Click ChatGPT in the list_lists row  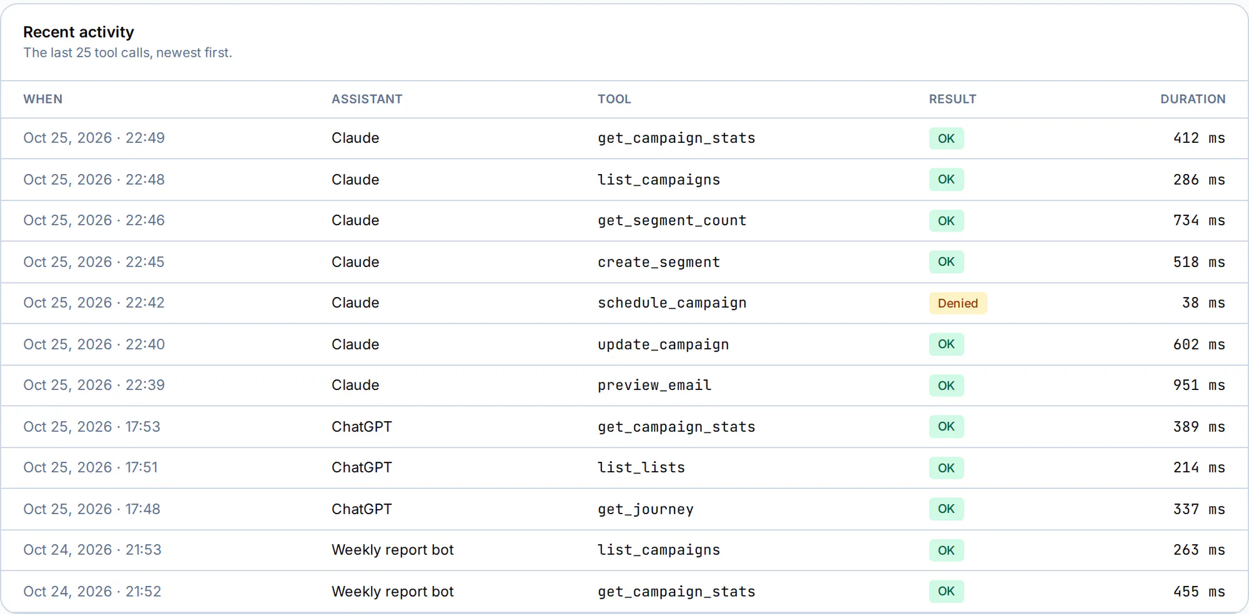pos(362,467)
